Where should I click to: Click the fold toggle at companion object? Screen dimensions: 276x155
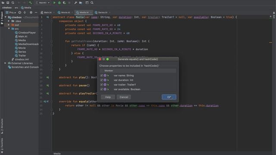(x=52, y=21)
